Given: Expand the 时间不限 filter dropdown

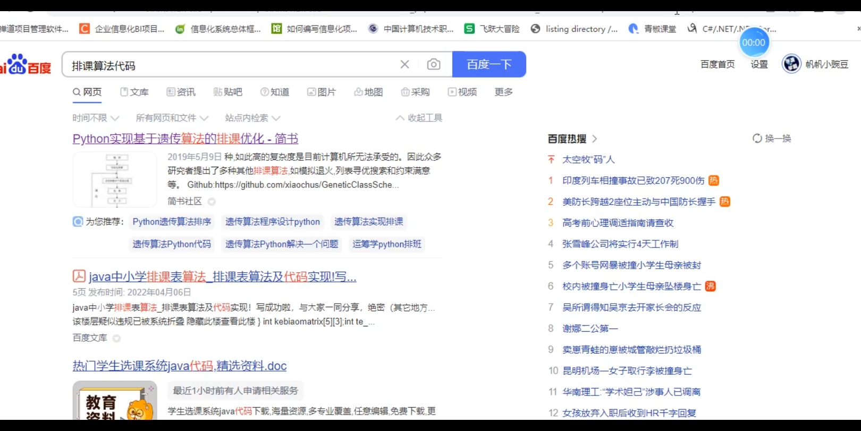Looking at the screenshot, I should 96,118.
